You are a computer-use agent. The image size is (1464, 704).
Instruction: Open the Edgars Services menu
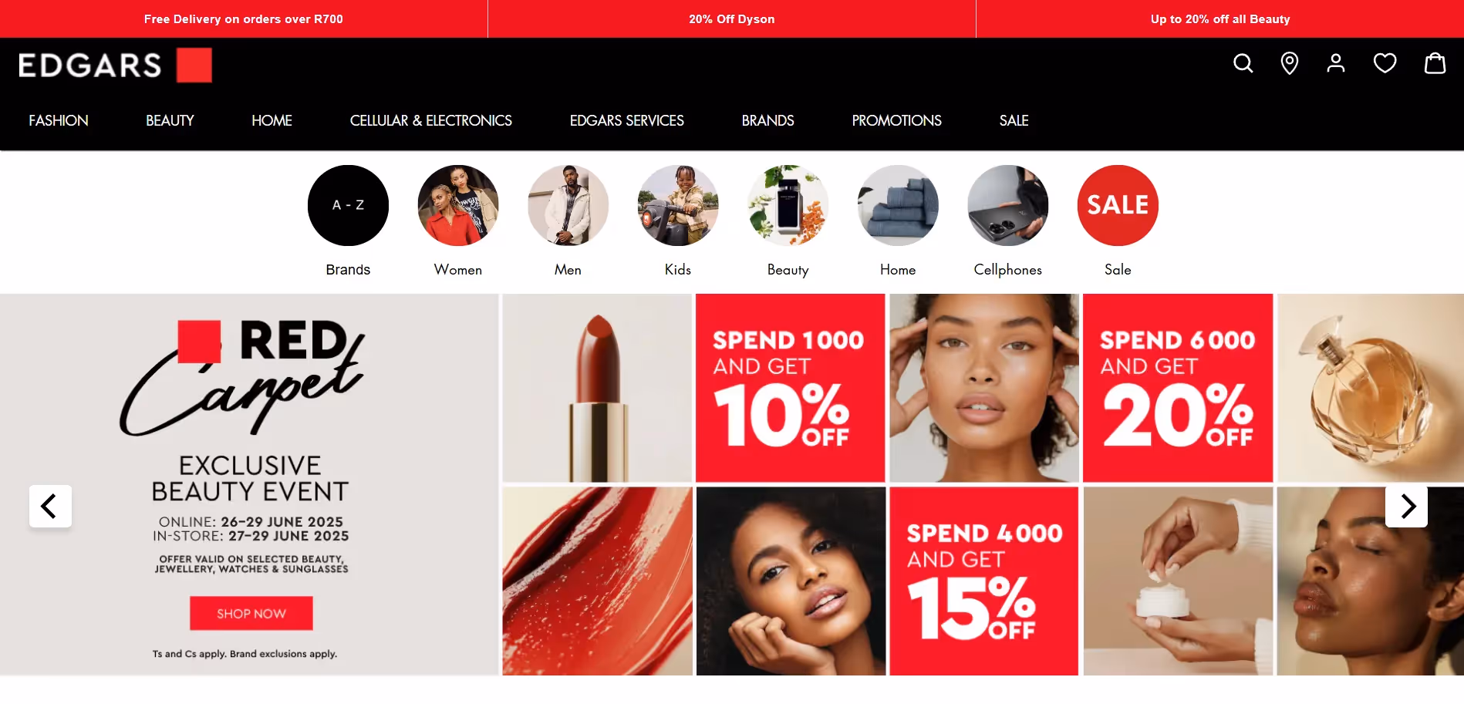(x=626, y=120)
